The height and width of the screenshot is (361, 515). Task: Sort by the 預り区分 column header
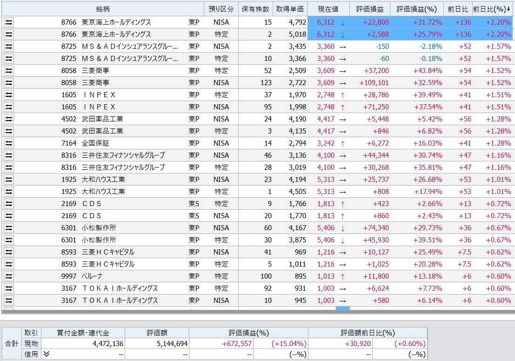[x=221, y=9]
